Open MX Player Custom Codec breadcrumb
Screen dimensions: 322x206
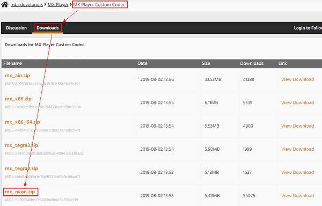[x=99, y=4]
